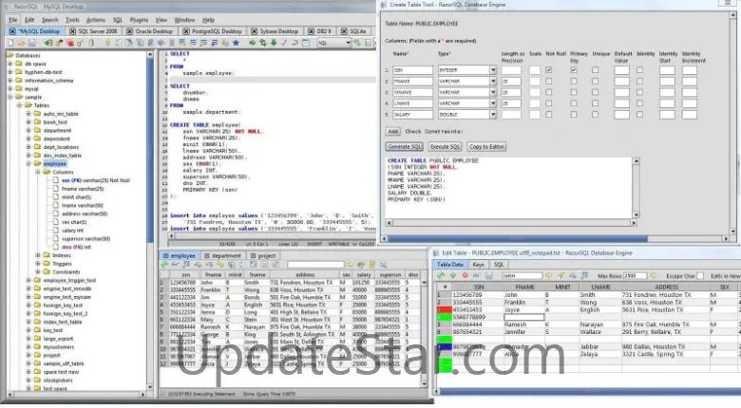This screenshot has width=741, height=408.
Task: Click the curved-arrow Rollback icon in main toolbar
Action: tap(294, 43)
